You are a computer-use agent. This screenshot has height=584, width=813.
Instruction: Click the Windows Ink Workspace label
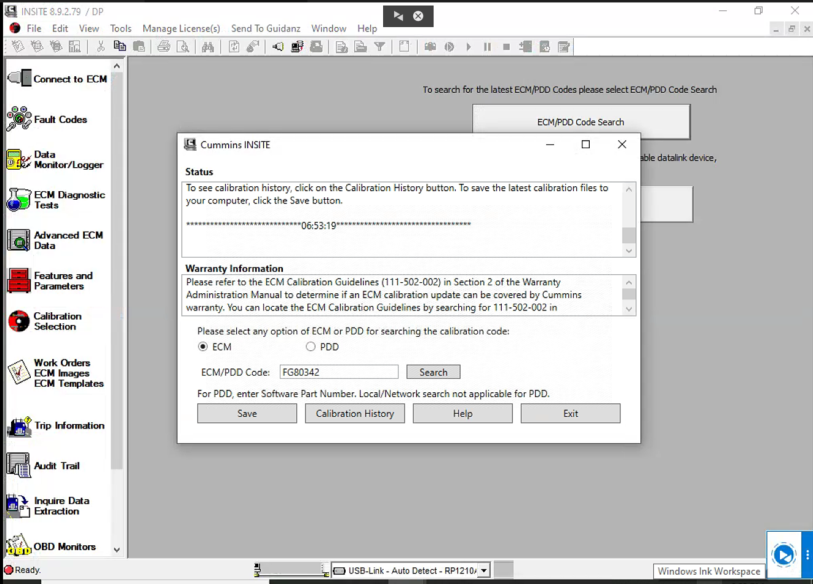(x=709, y=571)
